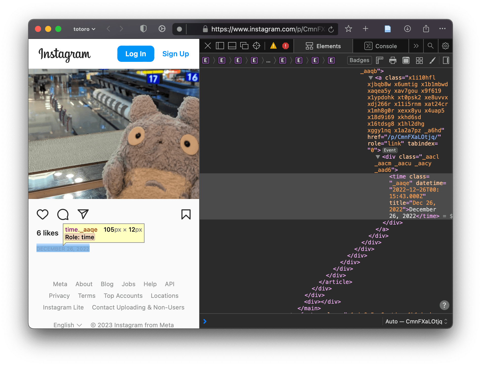Select the closing article tag row
The width and height of the screenshot is (481, 366).
coord(335,282)
